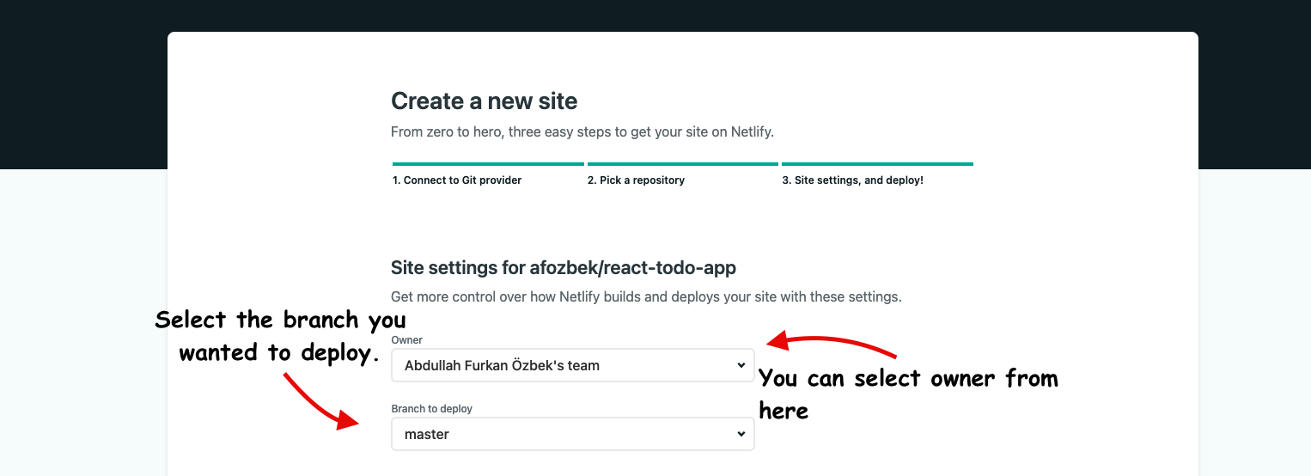Viewport: 1311px width, 476px height.
Task: Click the chevron on the Owner select box
Action: click(741, 365)
